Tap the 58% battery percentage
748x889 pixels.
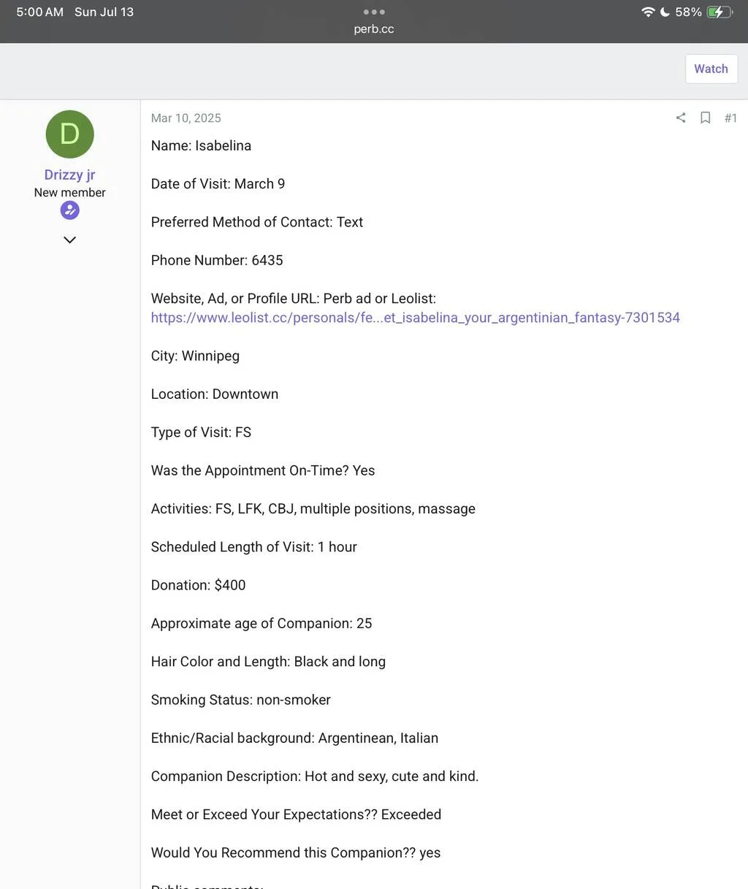click(x=688, y=12)
